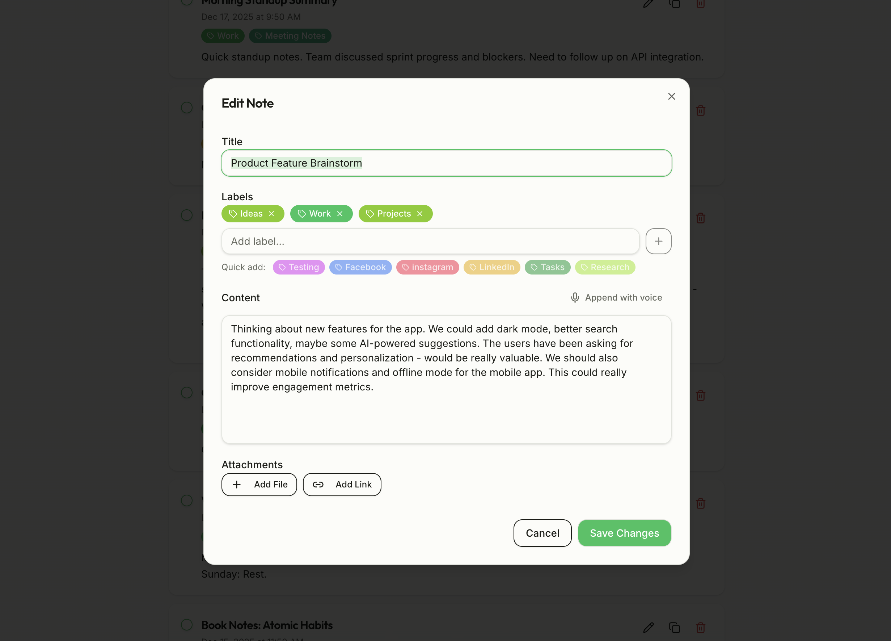Click the Title input field
Image resolution: width=891 pixels, height=641 pixels.
(x=447, y=163)
